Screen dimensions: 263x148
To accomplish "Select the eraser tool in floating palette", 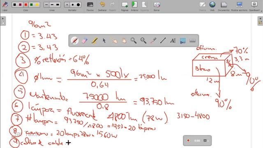I will (x=85, y=41).
